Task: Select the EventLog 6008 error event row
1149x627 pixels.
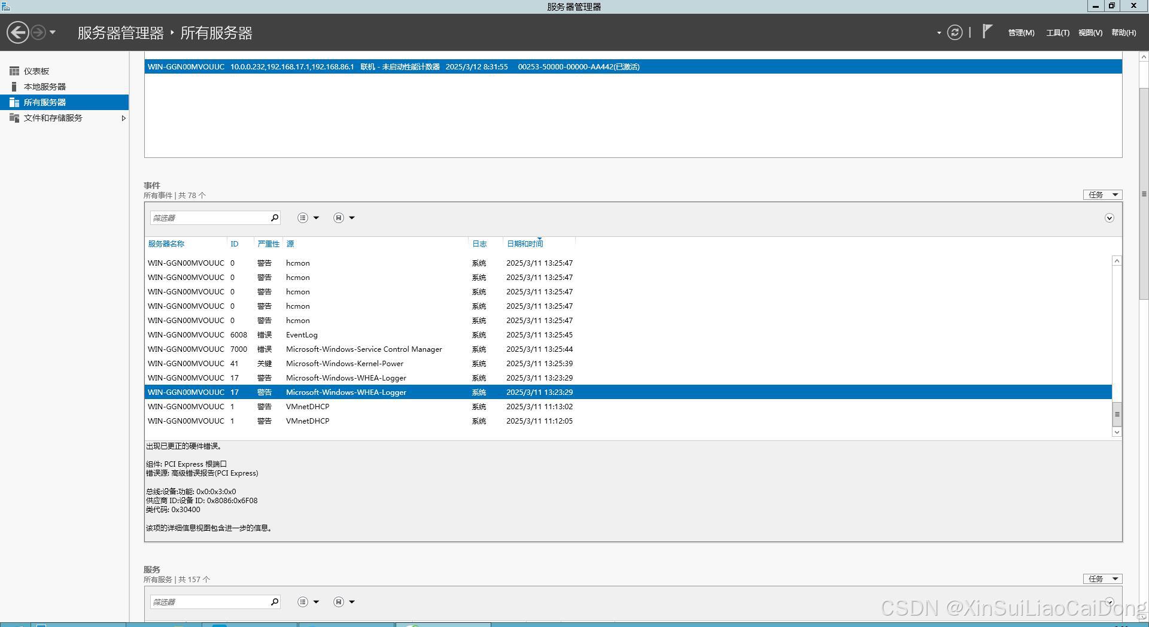Action: point(628,335)
